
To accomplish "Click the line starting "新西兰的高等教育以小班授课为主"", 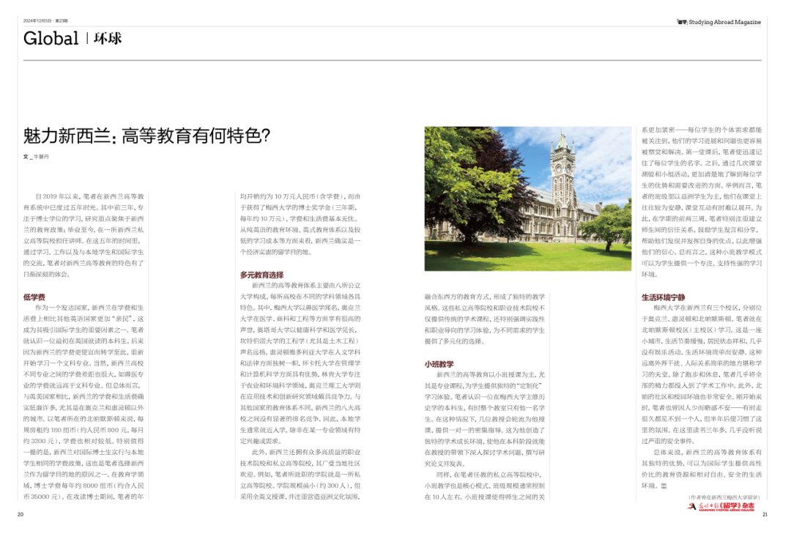I will point(490,374).
